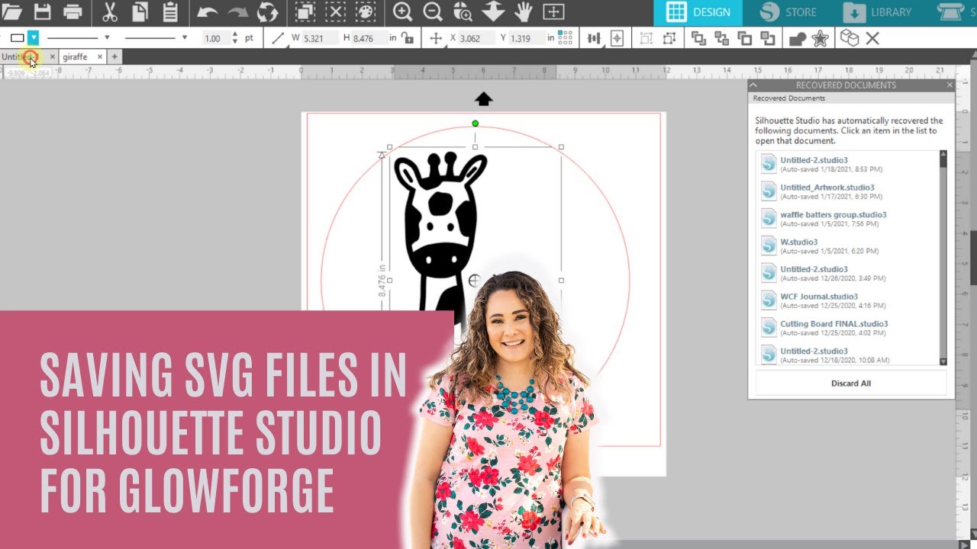Viewport: 977px width, 549px height.
Task: Open a file with the folder icon
Action: 12,11
